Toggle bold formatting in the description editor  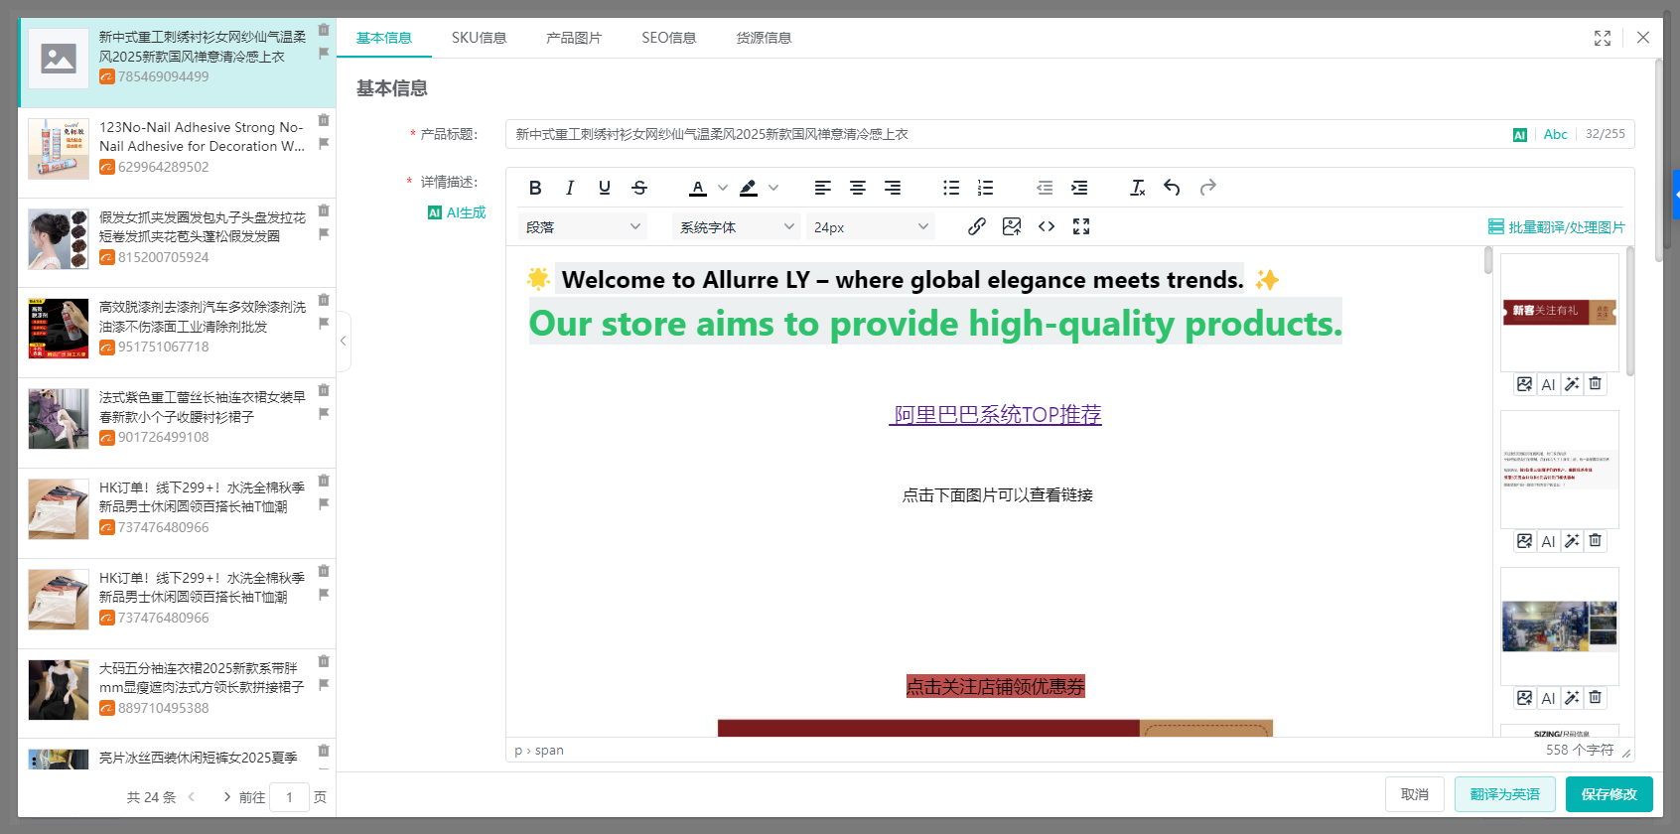(x=535, y=188)
